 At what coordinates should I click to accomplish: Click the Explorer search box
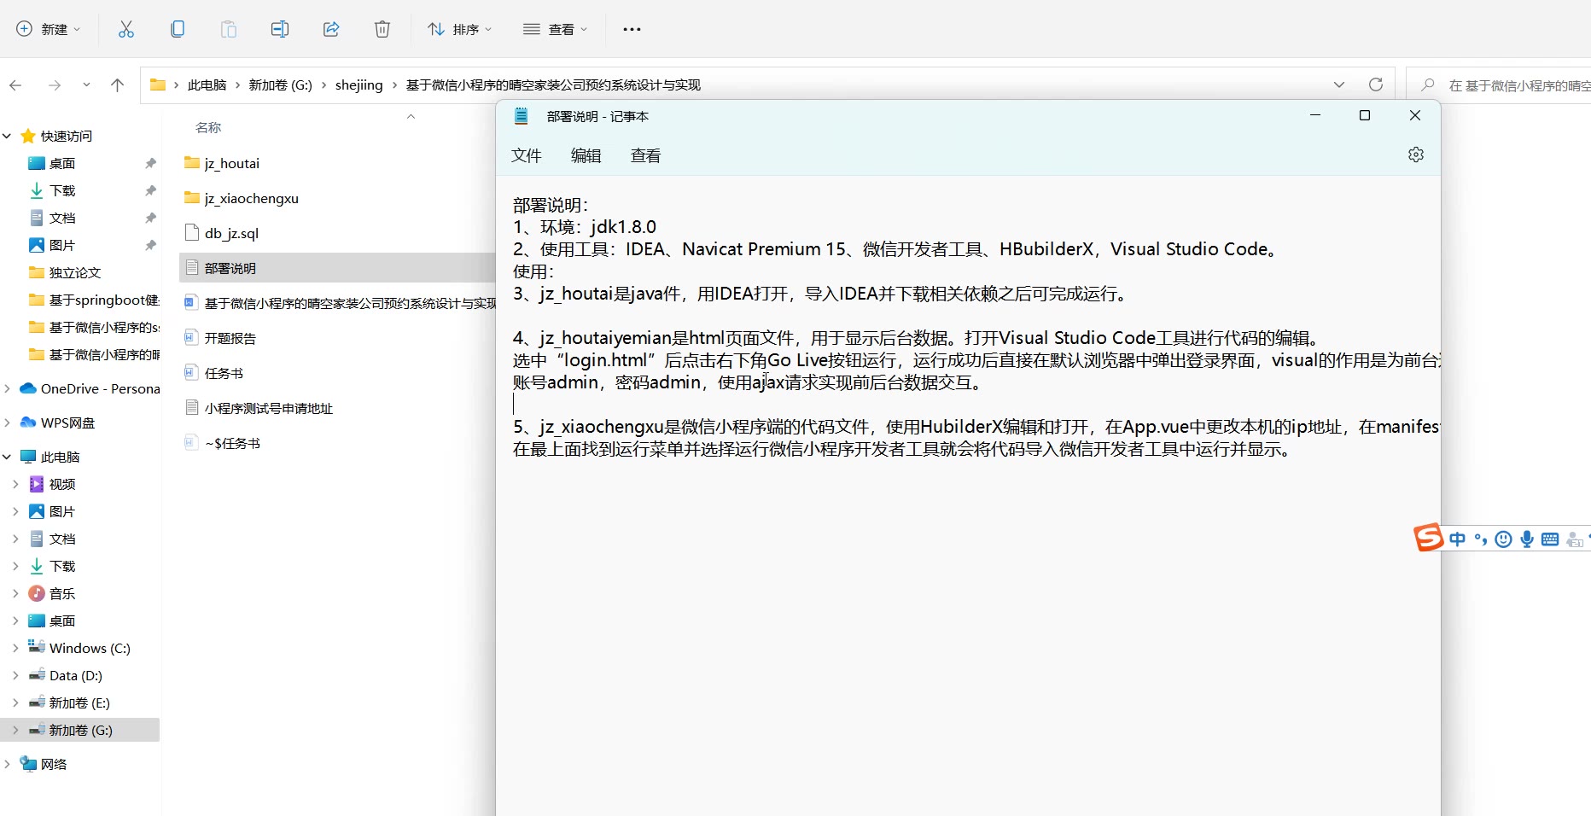point(1499,85)
